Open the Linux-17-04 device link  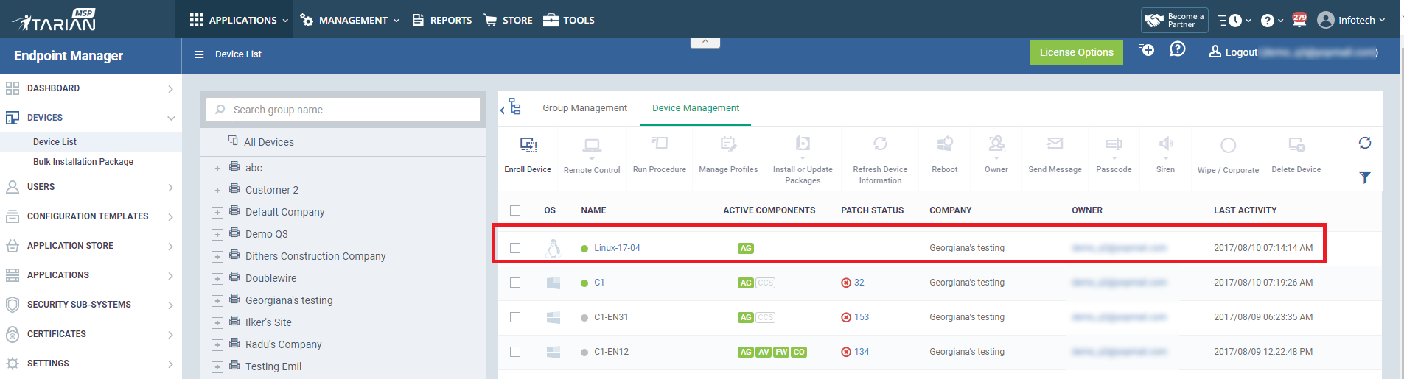(x=617, y=248)
